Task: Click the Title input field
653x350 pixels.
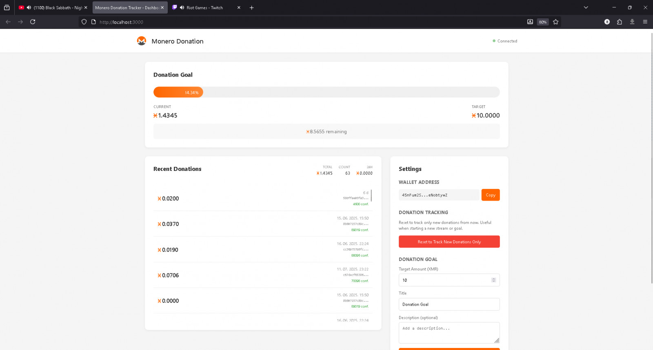Action: click(x=449, y=304)
